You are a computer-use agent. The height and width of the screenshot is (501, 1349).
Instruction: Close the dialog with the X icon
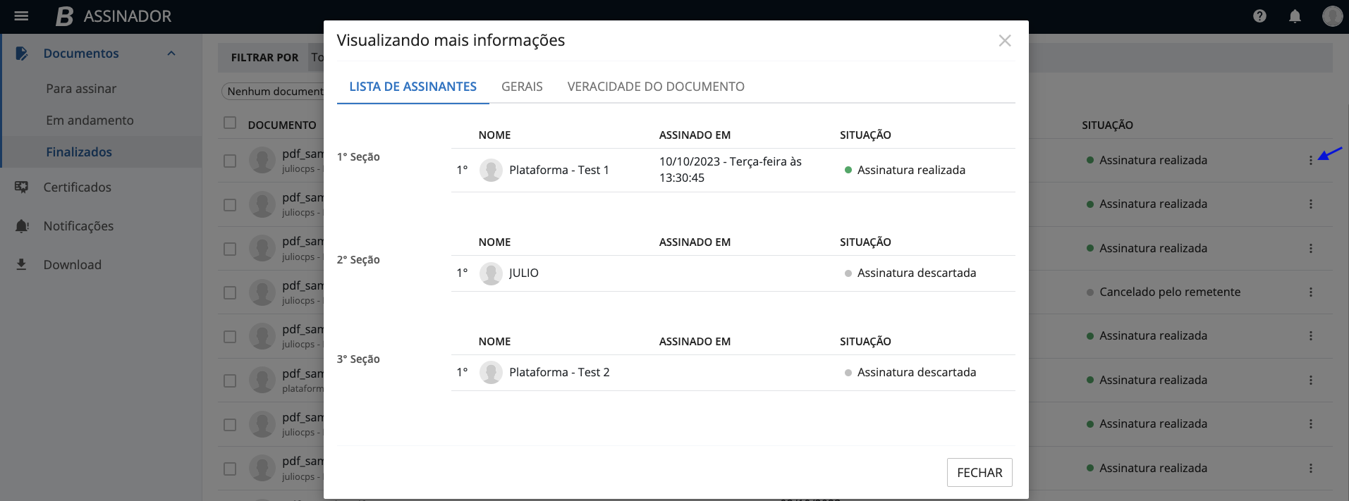[x=1005, y=41]
